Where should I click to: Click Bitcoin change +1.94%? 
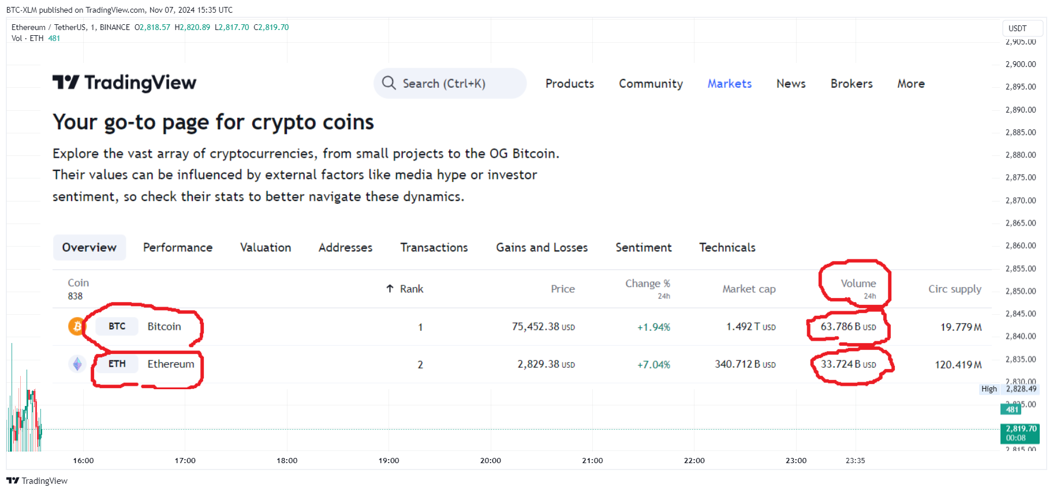coord(654,327)
